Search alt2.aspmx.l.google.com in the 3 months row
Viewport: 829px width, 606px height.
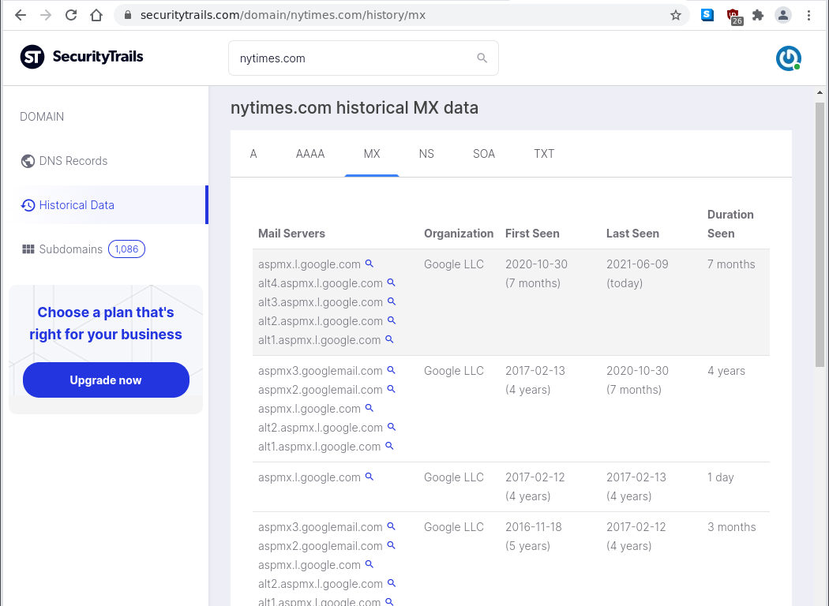(392, 584)
